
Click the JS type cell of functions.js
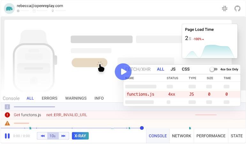click(191, 94)
